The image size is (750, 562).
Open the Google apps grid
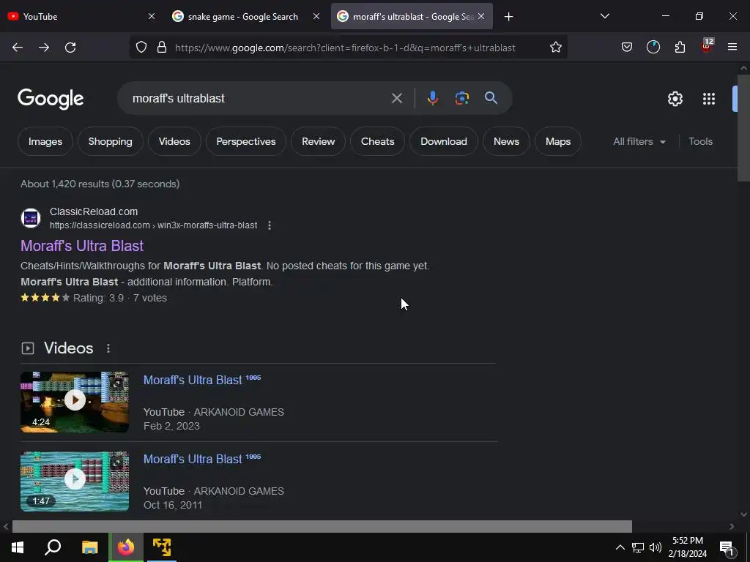[709, 99]
